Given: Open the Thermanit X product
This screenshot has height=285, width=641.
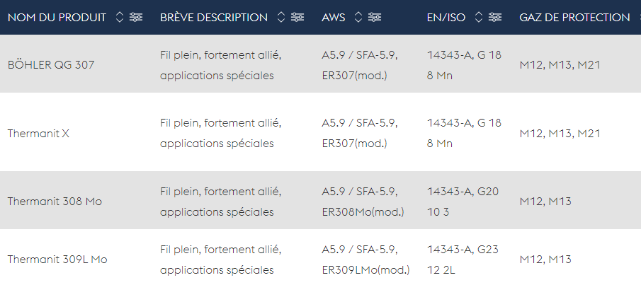Looking at the screenshot, I should click(x=38, y=134).
